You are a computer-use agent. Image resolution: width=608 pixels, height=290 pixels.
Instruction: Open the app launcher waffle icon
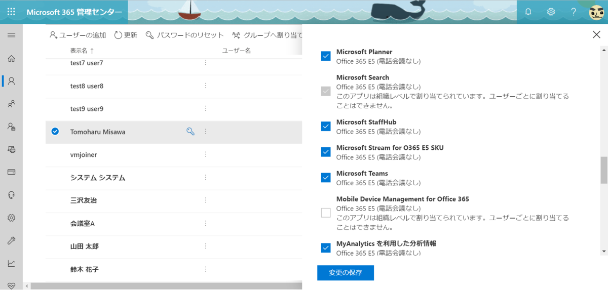(11, 12)
